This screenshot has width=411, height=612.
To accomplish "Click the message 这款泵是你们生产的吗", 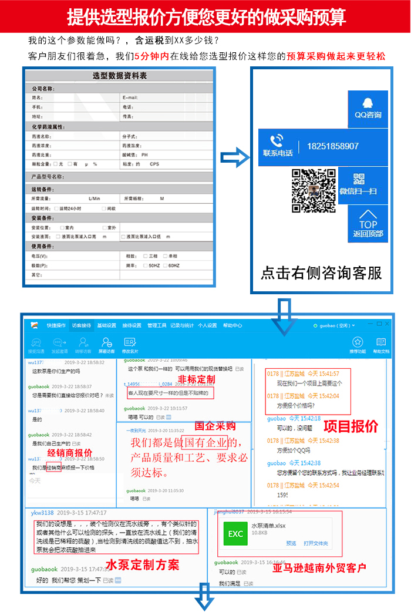I will (56, 371).
